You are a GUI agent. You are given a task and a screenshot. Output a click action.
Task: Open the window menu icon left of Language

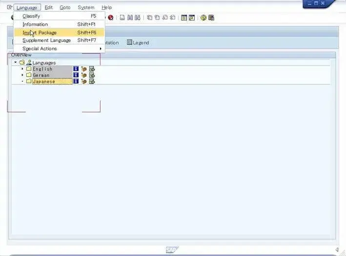(x=9, y=7)
